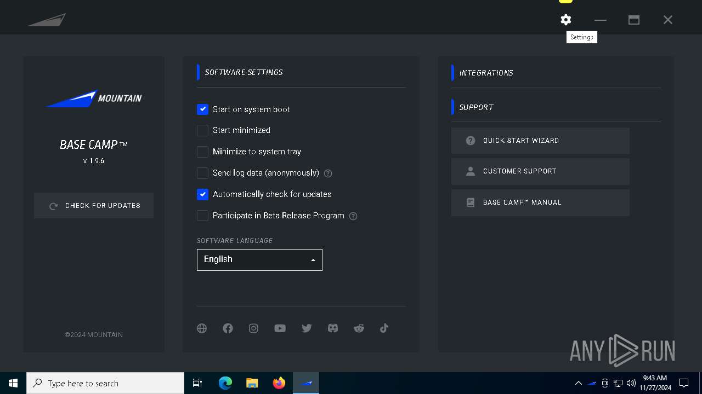The height and width of the screenshot is (394, 702).
Task: Open Task View on the taskbar
Action: point(197,383)
